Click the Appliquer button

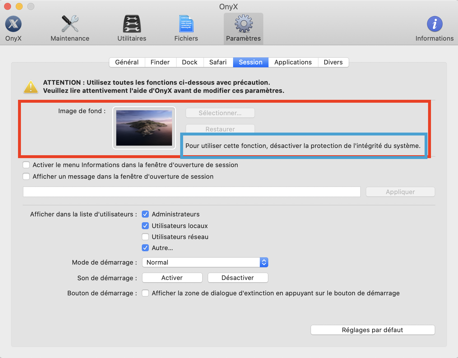click(400, 192)
